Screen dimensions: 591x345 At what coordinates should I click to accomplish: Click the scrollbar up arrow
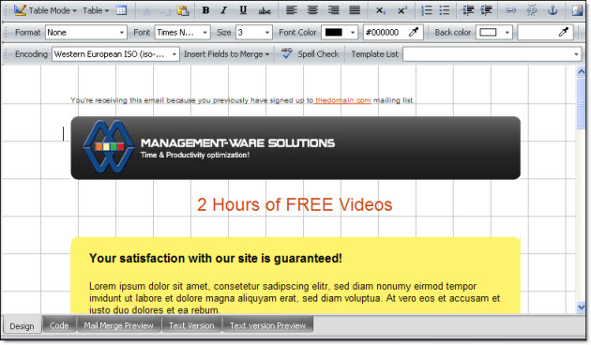tap(581, 71)
